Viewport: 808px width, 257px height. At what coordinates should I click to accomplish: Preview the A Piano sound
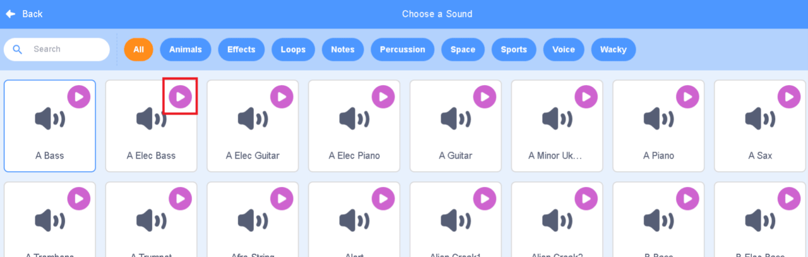pyautogui.click(x=687, y=96)
